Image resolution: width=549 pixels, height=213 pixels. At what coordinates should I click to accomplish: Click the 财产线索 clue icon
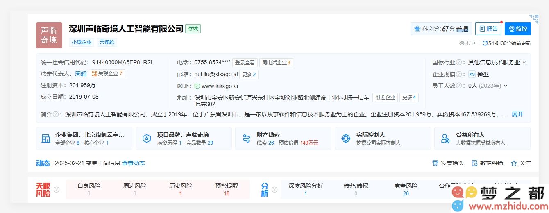tap(246, 138)
